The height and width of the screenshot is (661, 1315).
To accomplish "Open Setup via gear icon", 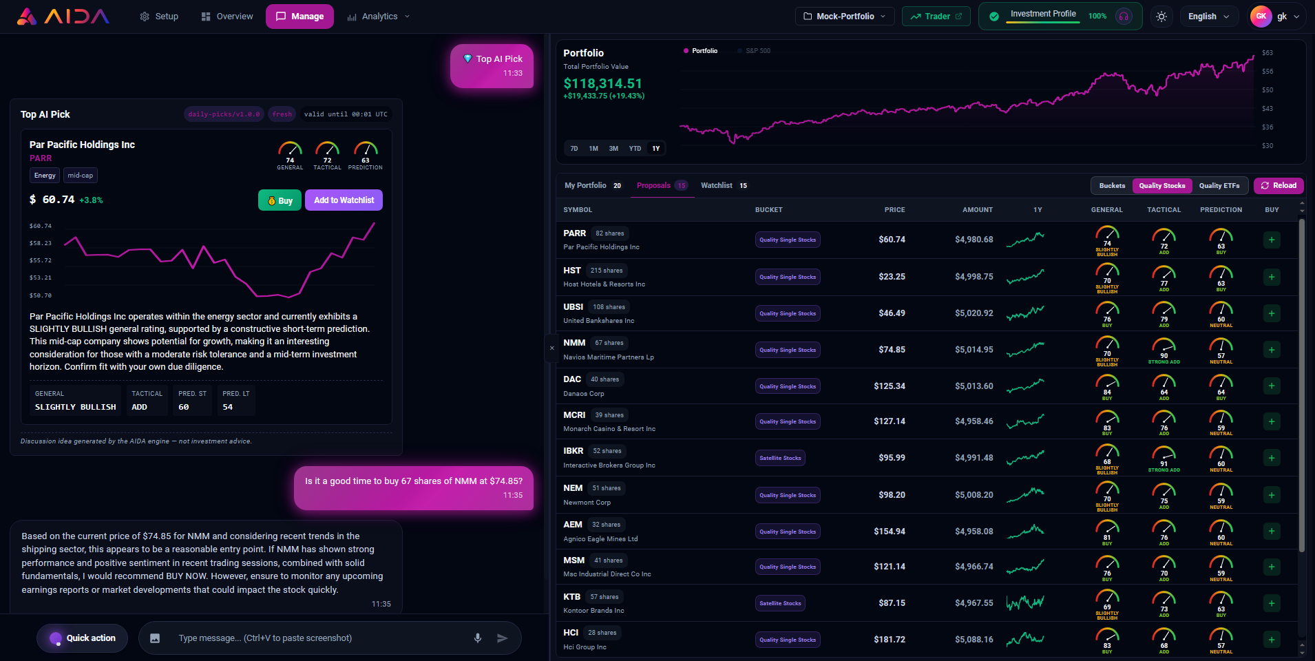I will tap(145, 17).
